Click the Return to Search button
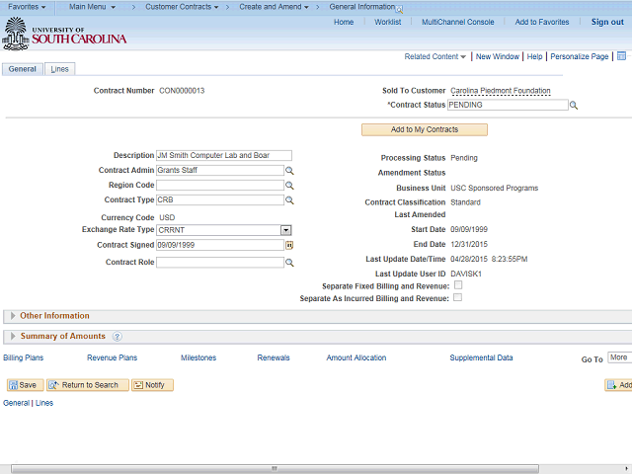The height and width of the screenshot is (474, 632). click(x=88, y=385)
